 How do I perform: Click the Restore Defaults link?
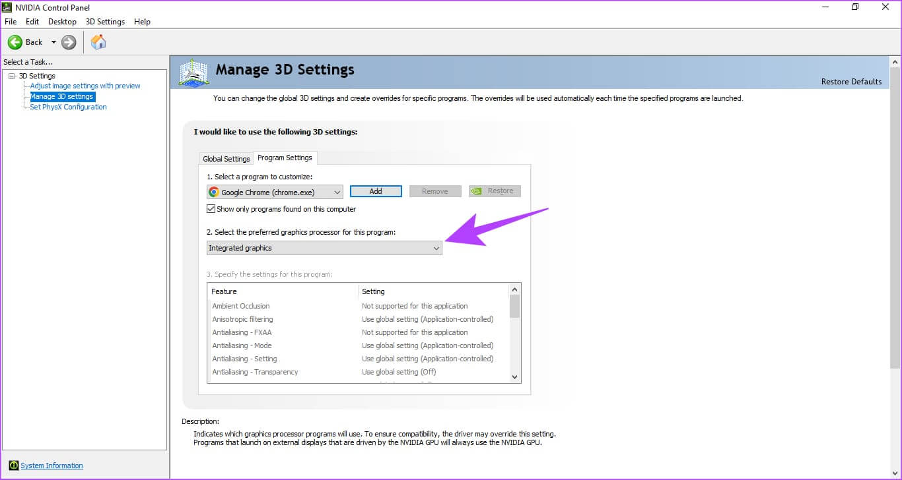[x=851, y=82]
